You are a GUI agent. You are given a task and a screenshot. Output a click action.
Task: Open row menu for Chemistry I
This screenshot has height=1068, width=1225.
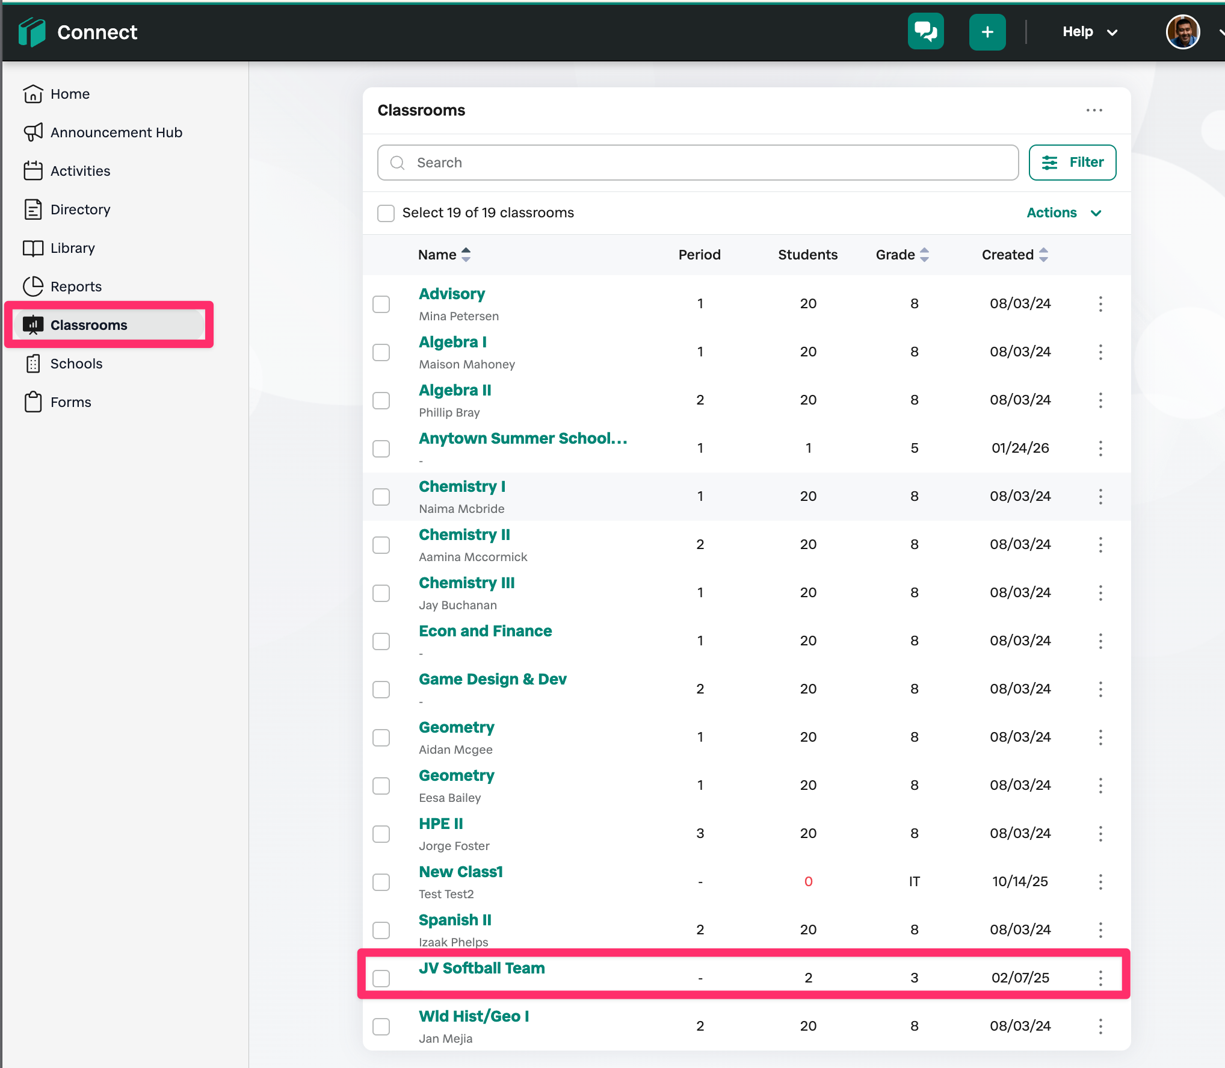1100,496
